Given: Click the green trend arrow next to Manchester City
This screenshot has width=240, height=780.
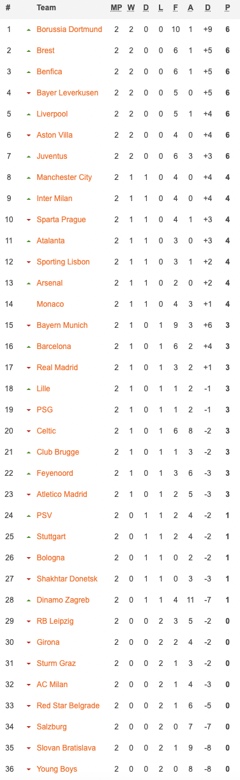Looking at the screenshot, I should 28,177.
